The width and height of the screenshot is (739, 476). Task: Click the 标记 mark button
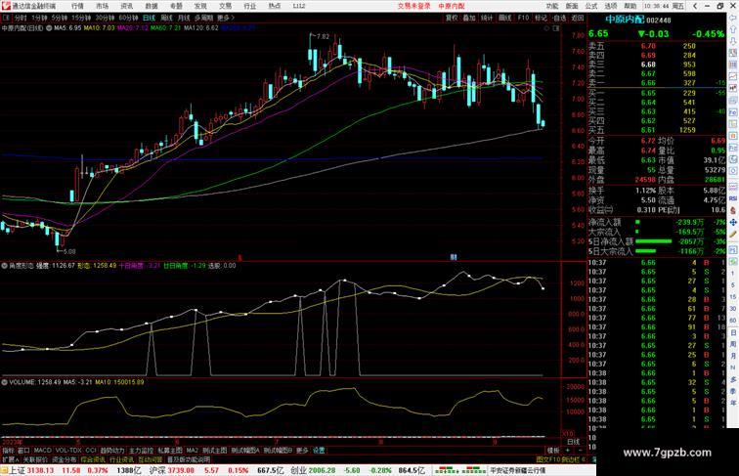(x=541, y=18)
